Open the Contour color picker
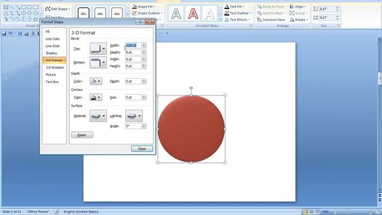 pyautogui.click(x=96, y=97)
